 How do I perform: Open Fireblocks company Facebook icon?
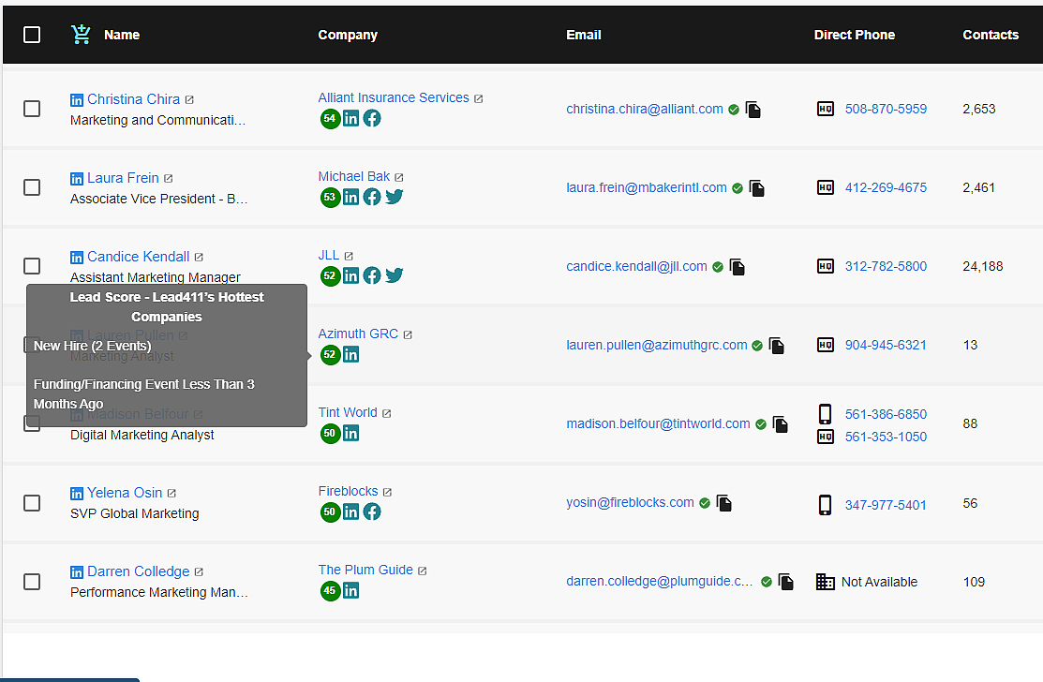pyautogui.click(x=372, y=511)
